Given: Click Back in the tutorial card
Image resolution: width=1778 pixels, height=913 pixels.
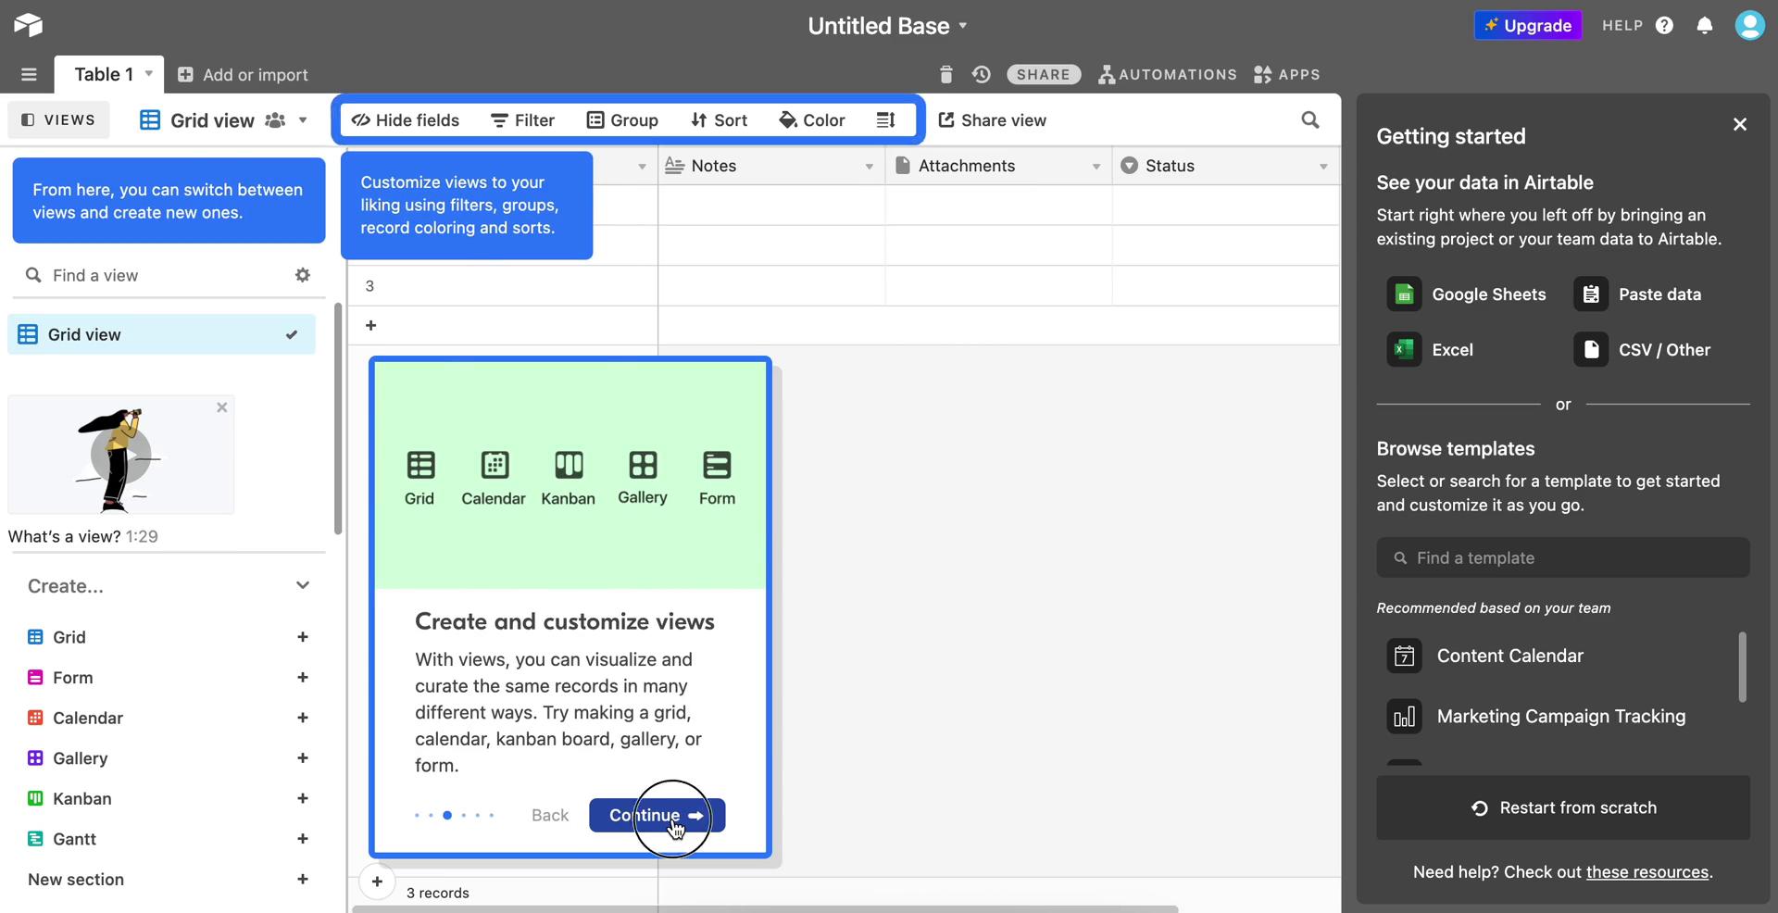Looking at the screenshot, I should tap(550, 815).
